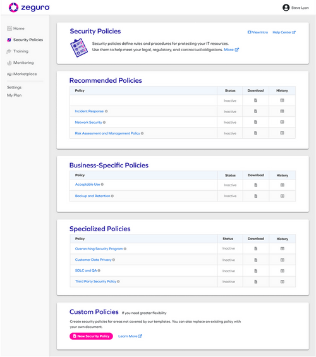Download the Third Party Security Policy
The image size is (316, 357).
pos(256,282)
